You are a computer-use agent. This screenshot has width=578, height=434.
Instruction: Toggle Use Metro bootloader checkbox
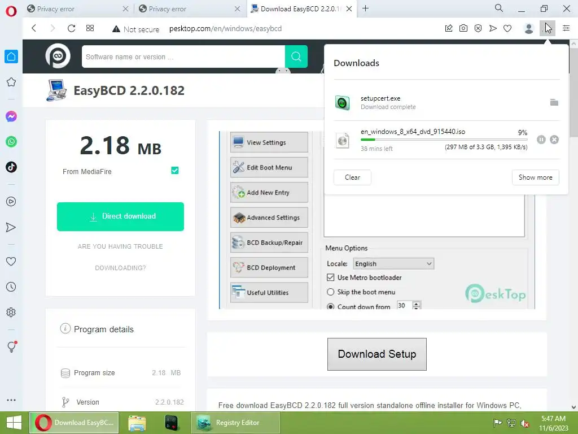click(x=331, y=277)
